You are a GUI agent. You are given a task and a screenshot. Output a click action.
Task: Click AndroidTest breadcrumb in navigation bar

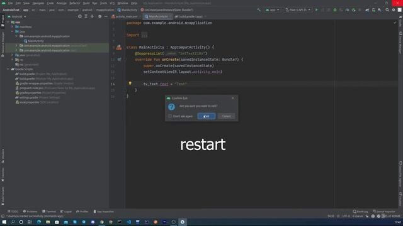pyautogui.click(x=11, y=10)
